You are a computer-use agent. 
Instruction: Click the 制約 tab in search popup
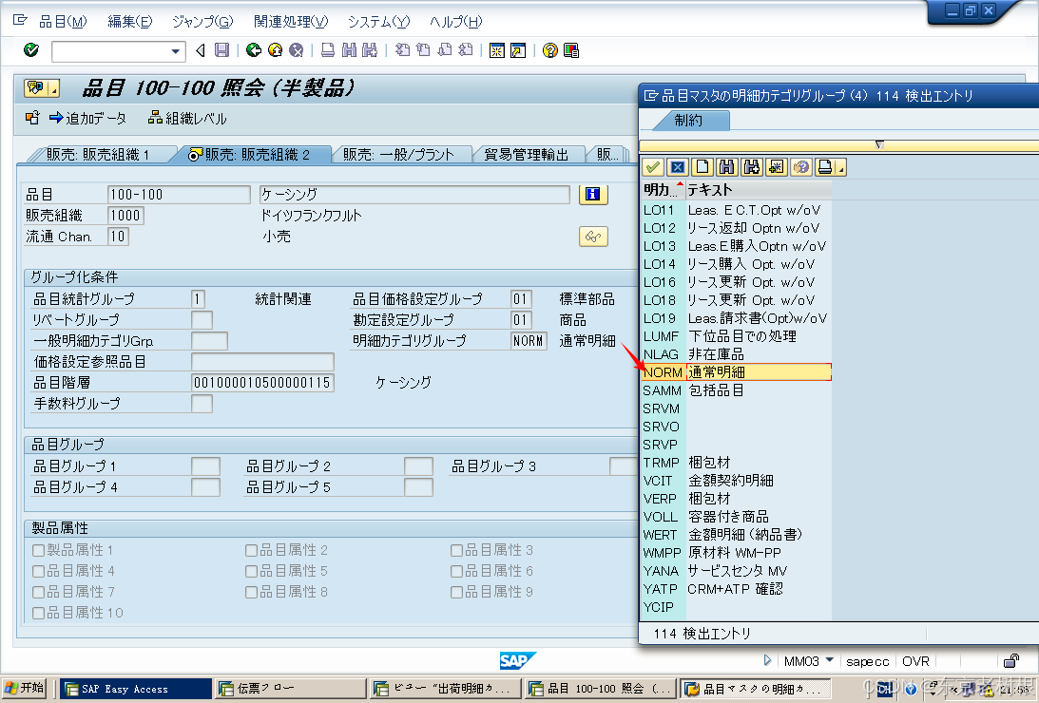click(x=689, y=121)
